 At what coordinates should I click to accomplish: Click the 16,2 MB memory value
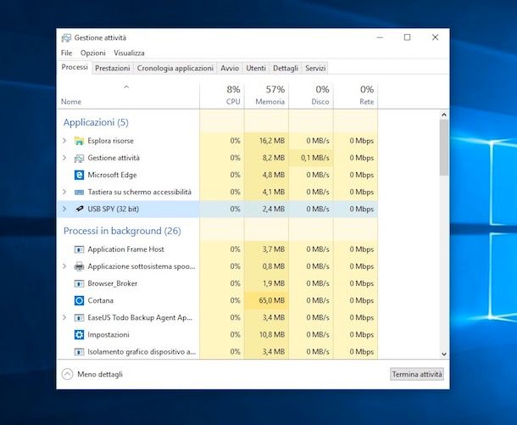coord(272,141)
